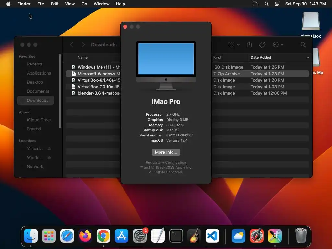The height and width of the screenshot is (249, 332).
Task: Click the Share icon in Finder toolbar
Action: pyautogui.click(x=249, y=44)
